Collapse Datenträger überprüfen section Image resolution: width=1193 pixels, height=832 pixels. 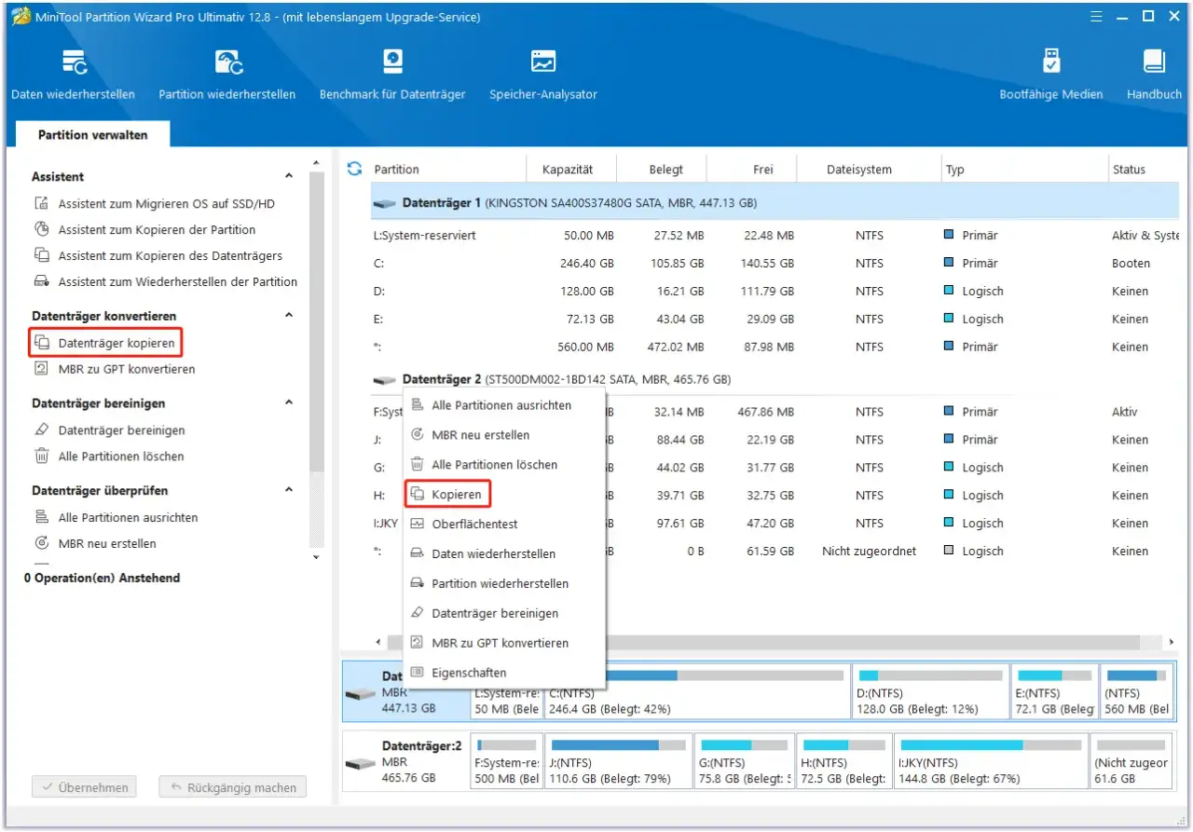coord(289,490)
